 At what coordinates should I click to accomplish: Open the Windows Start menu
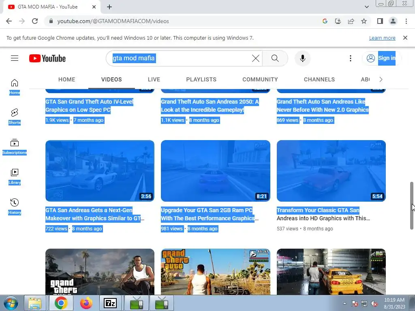point(11,303)
